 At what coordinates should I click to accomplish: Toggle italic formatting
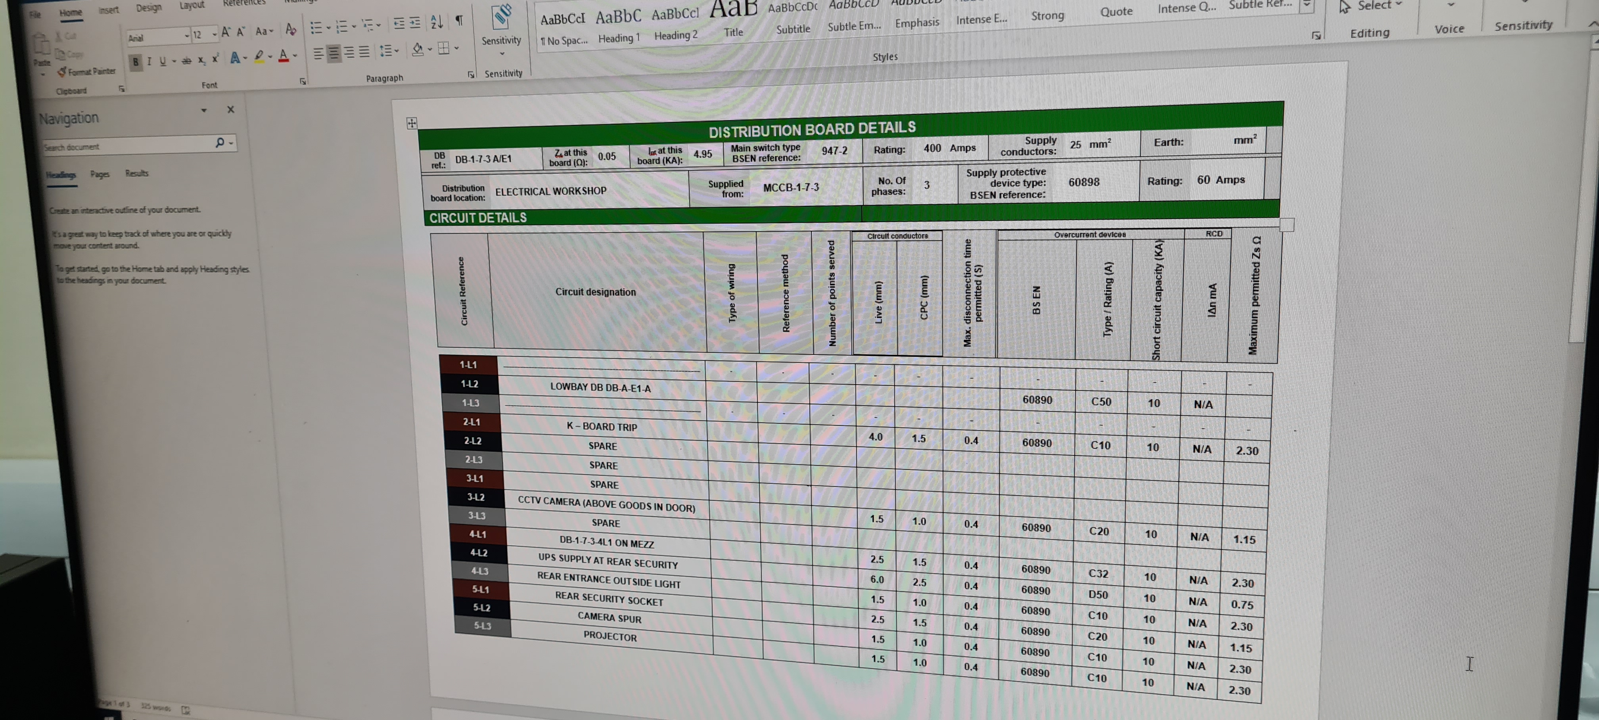tap(149, 61)
